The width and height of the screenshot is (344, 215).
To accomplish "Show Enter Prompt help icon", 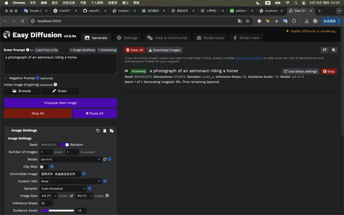I will (28, 50).
